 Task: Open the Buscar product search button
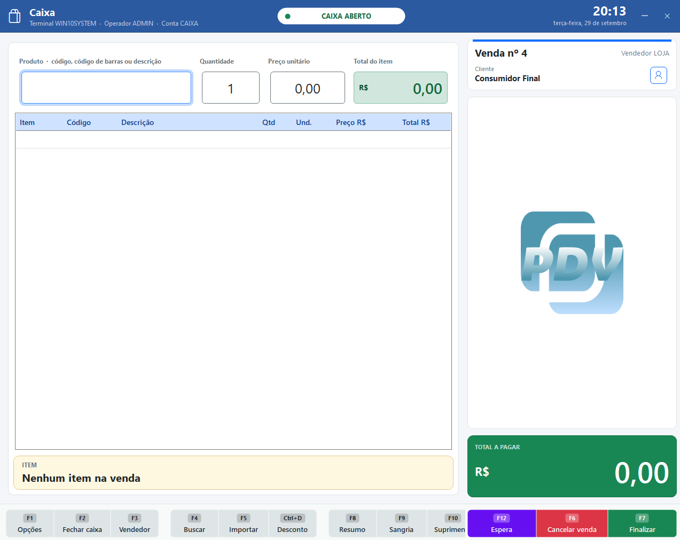click(x=194, y=523)
